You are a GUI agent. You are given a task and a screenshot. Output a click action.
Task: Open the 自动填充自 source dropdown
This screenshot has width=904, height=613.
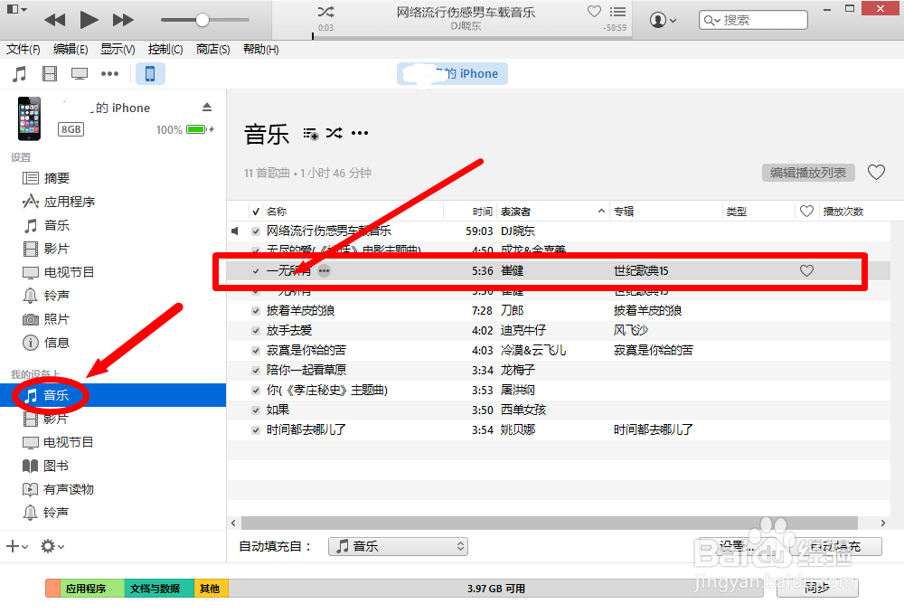click(398, 546)
